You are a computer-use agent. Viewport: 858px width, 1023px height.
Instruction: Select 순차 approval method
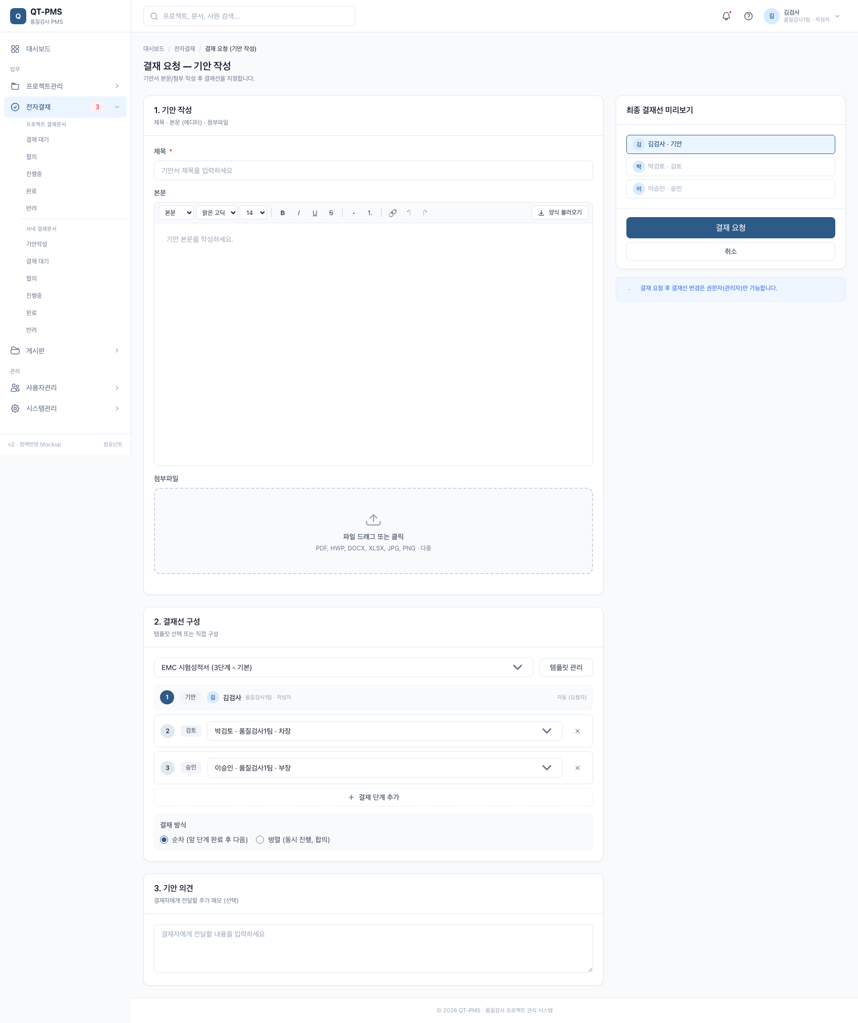pos(164,840)
